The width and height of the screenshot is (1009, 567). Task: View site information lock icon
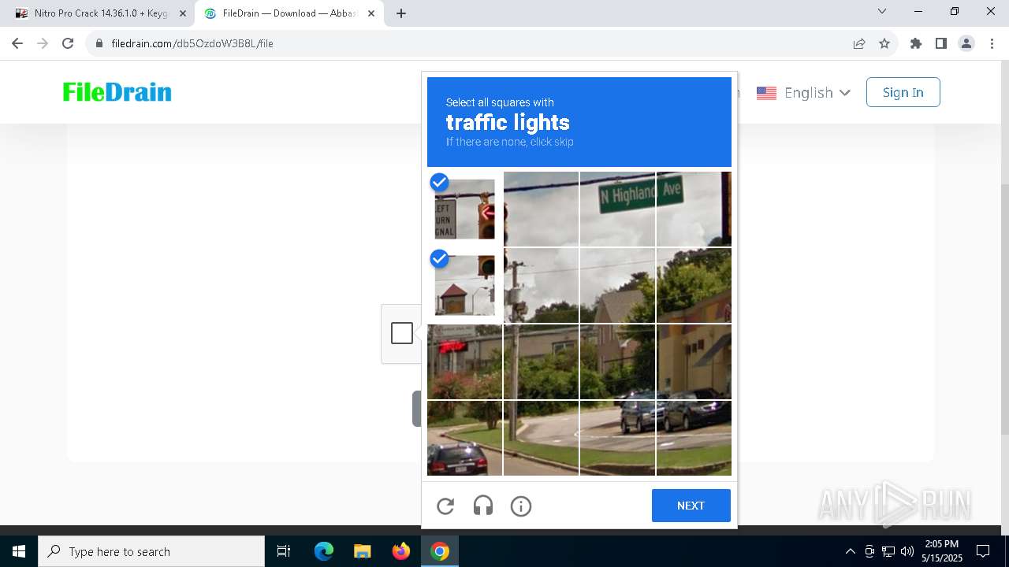coord(99,43)
